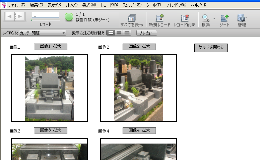Open the 管理 (Manage) database icon
Image resolution: width=260 pixels, height=160 pixels.
click(x=241, y=18)
